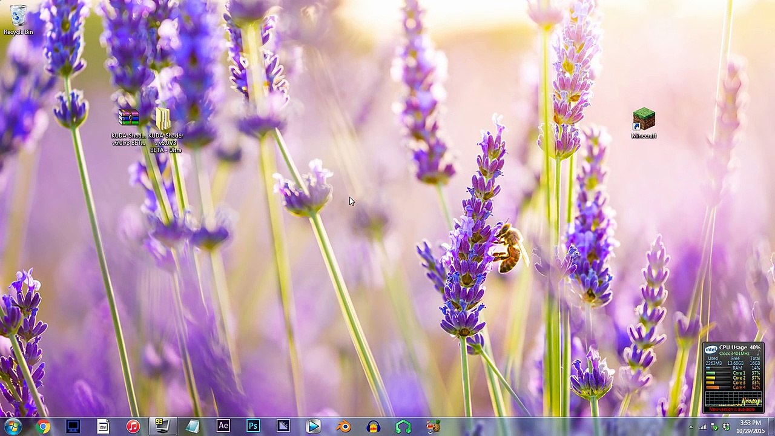Screen dimensions: 775x436
Task: Launch Audacity from the taskbar
Action: 374,426
